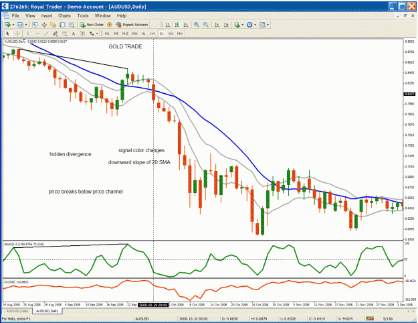
Task: Open the Periods clock icon
Action: pos(249,25)
